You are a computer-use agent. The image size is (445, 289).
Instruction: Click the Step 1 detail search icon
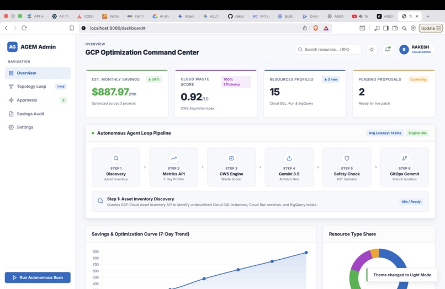point(100,201)
